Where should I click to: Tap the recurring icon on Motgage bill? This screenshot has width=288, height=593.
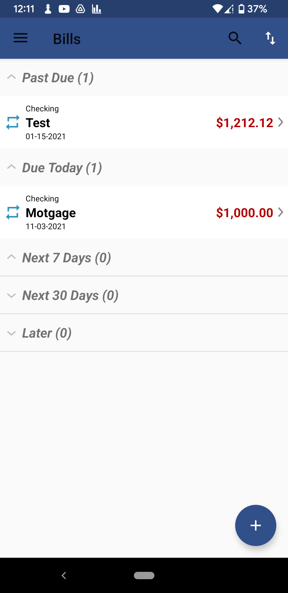13,212
